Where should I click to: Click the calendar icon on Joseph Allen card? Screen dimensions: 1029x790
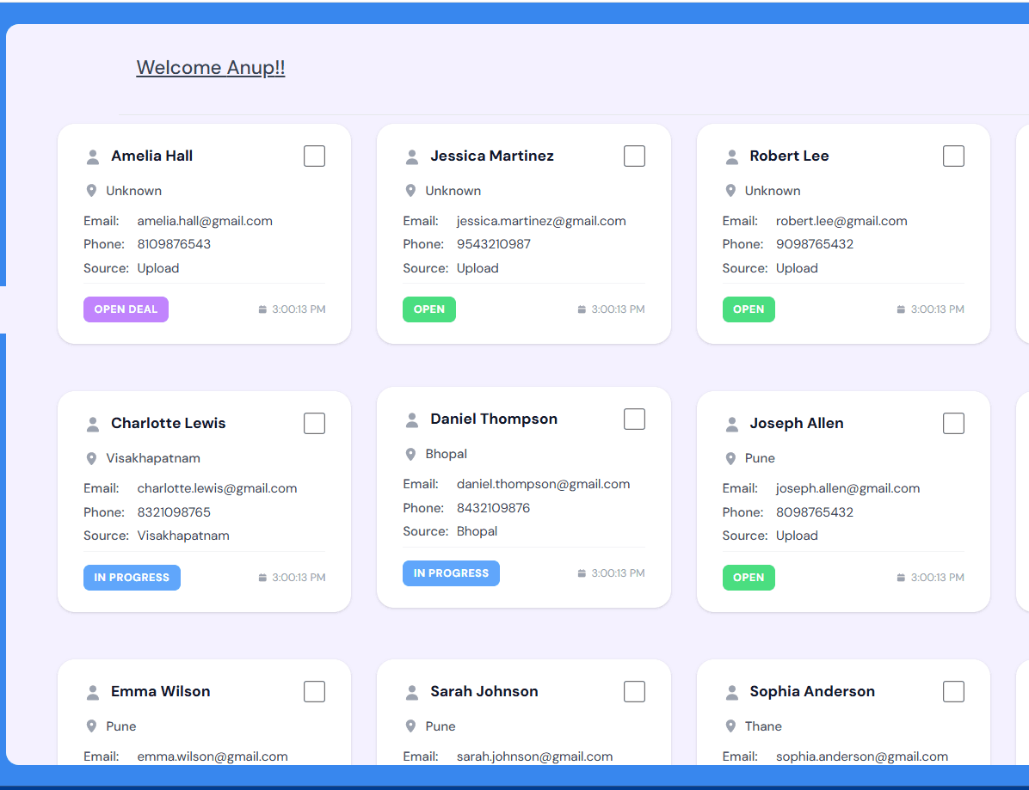[x=903, y=577]
